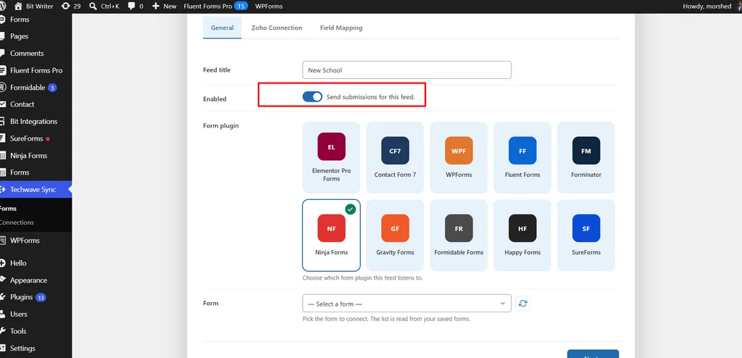742x358 pixels.
Task: Select the Fluent Forms FF icon
Action: pyautogui.click(x=522, y=151)
